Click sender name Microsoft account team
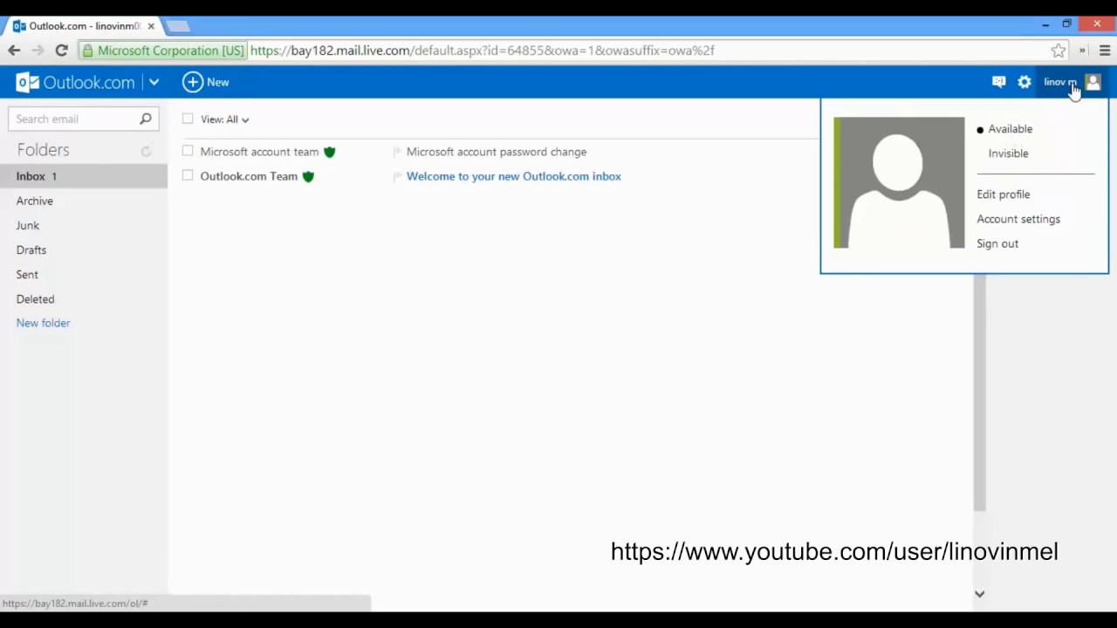Image resolution: width=1117 pixels, height=628 pixels. tap(259, 152)
